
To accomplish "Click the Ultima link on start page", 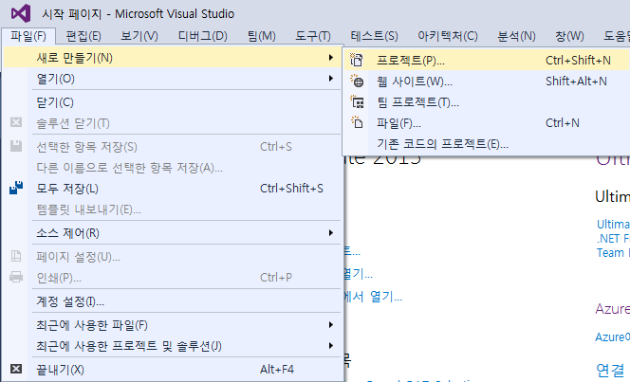I will pos(613,224).
